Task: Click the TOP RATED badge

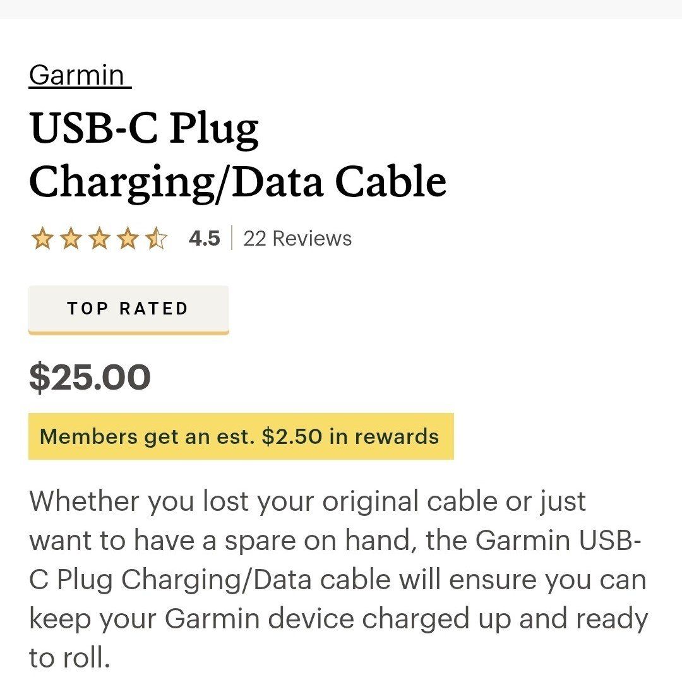Action: pos(128,308)
